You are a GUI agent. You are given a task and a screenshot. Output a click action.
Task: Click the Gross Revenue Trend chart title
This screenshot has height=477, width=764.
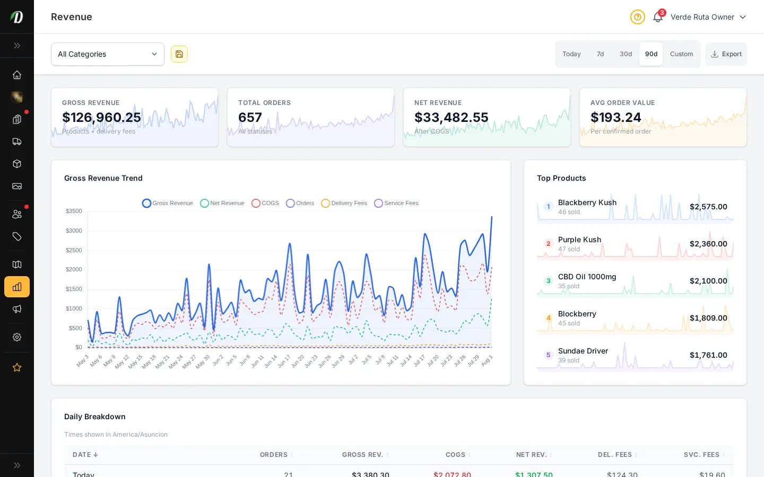[103, 178]
